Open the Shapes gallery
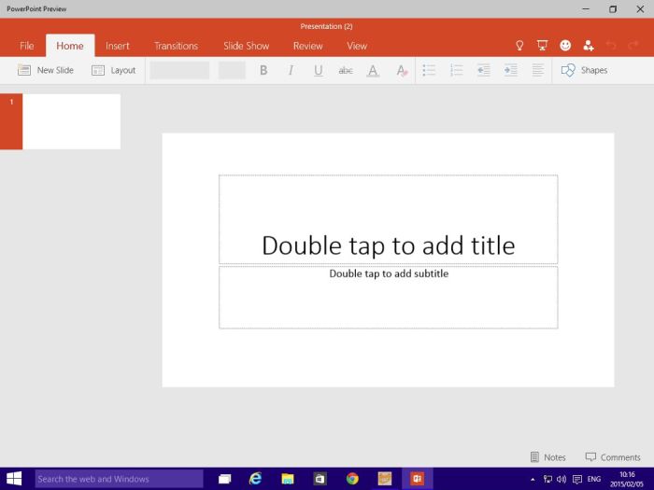Viewport: 654px width, 490px height. tap(584, 70)
